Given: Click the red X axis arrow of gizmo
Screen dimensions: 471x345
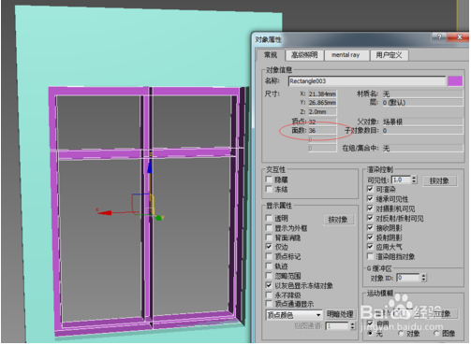Looking at the screenshot, I should pos(105,213).
